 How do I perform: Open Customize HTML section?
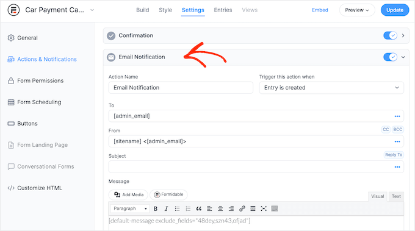(x=40, y=188)
